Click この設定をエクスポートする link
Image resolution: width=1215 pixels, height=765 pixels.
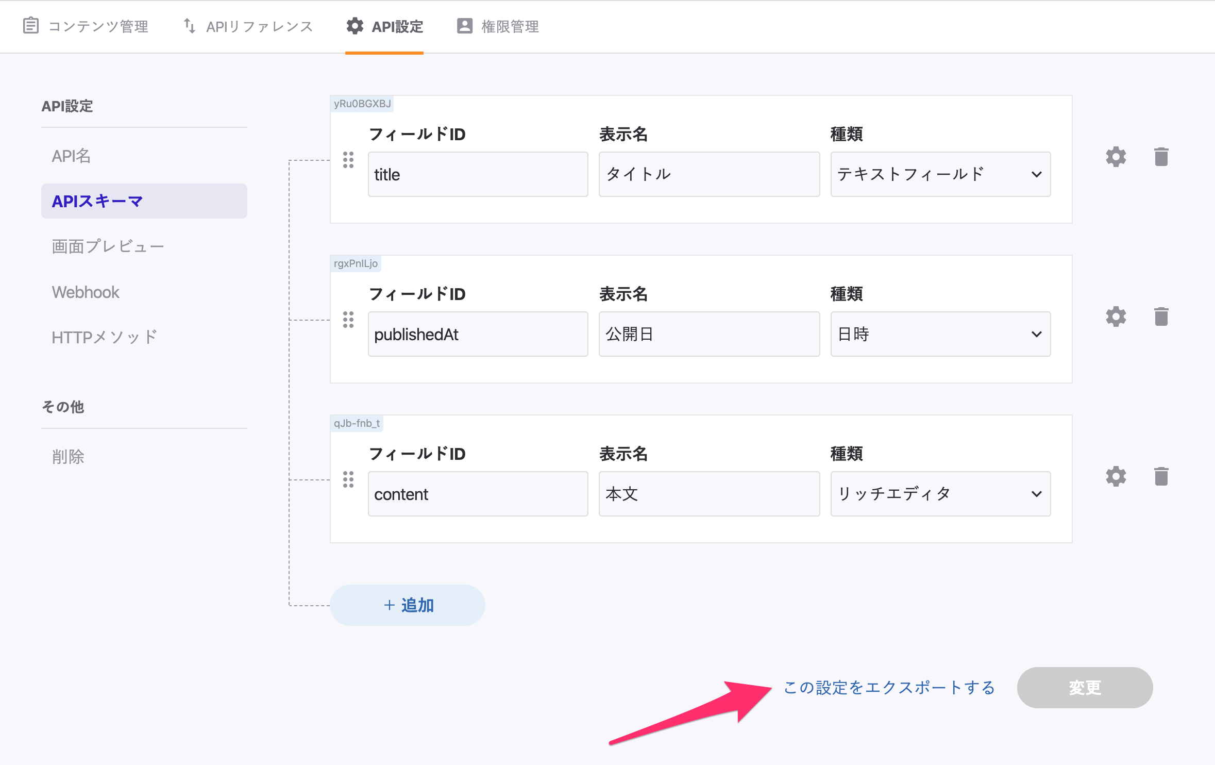[x=889, y=688]
